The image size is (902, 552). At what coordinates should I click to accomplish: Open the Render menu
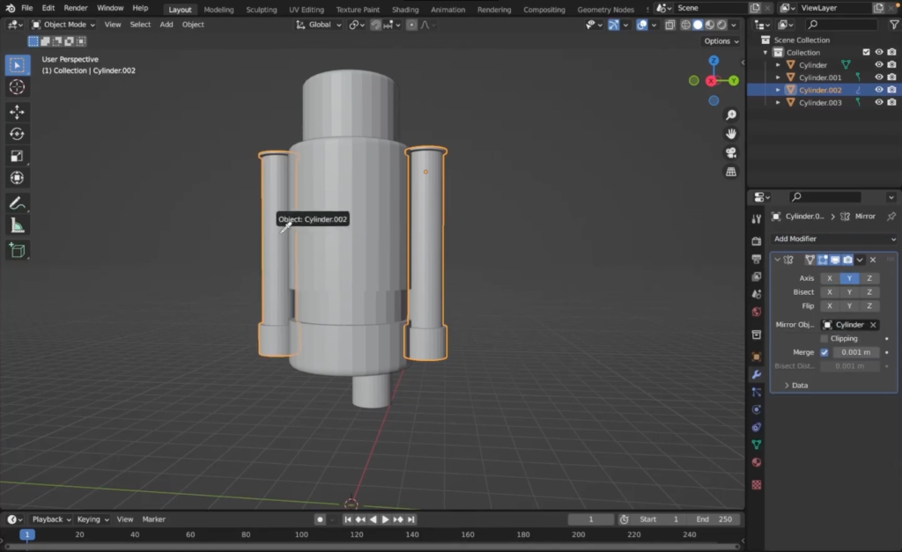(76, 8)
